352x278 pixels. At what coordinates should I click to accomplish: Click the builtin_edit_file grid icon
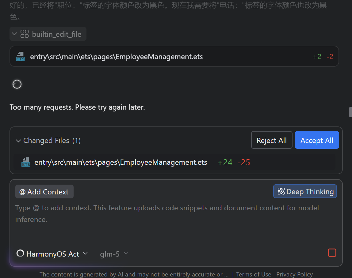click(25, 34)
